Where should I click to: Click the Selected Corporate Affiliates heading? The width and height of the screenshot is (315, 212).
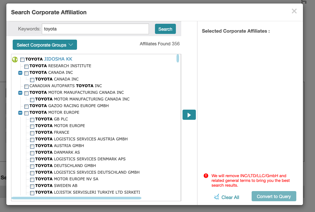click(236, 31)
